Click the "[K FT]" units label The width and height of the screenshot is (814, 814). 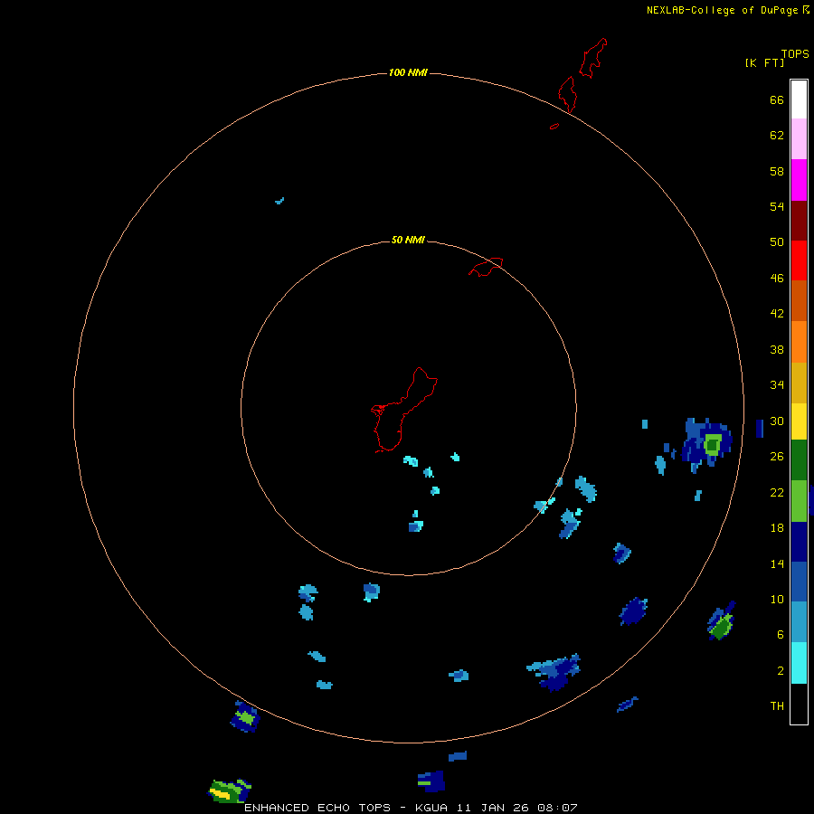(764, 62)
